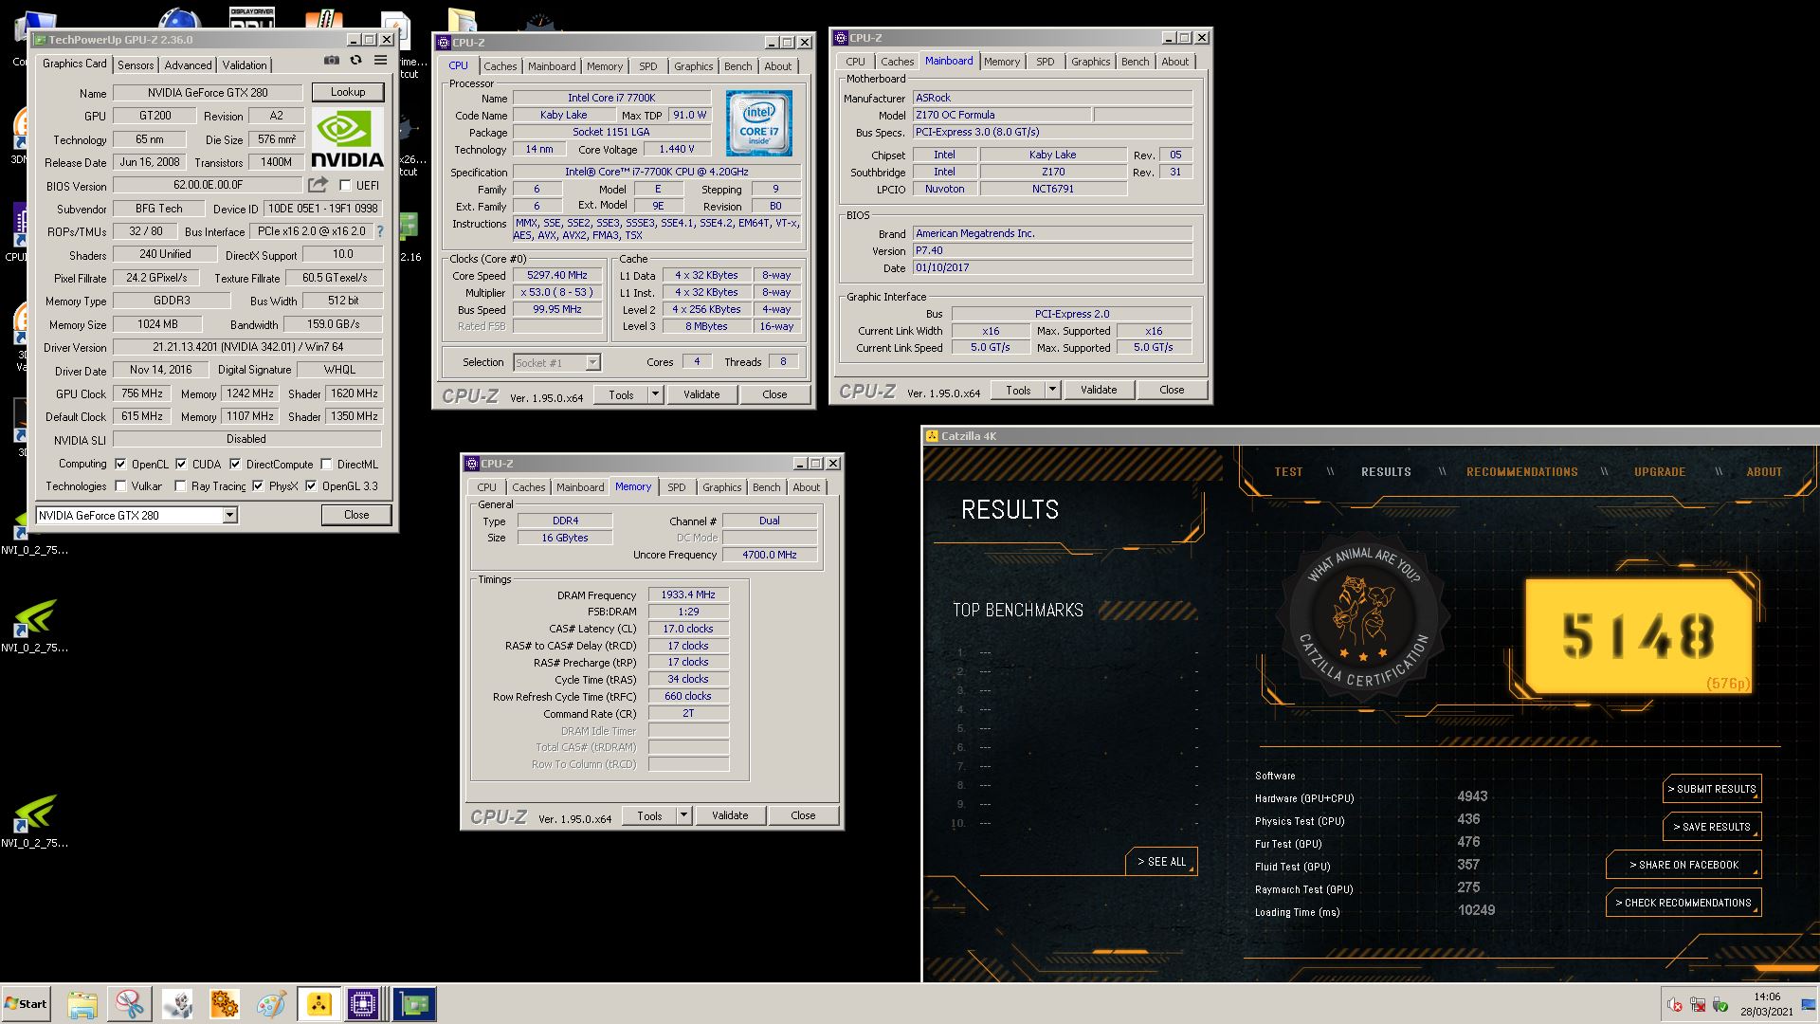Switch to CPU-Z via the purple chip taskbar icon

(363, 1004)
